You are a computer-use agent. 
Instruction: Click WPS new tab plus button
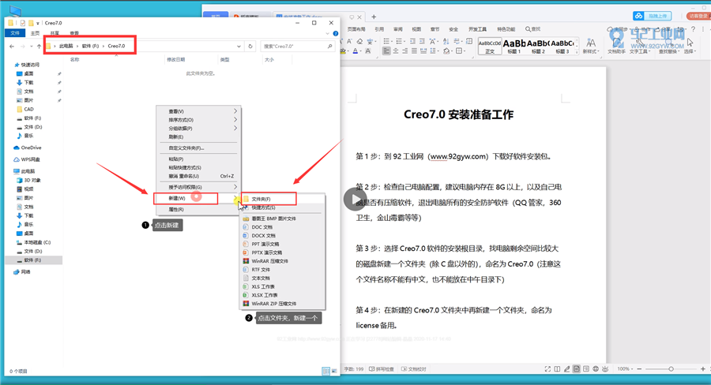click(374, 17)
